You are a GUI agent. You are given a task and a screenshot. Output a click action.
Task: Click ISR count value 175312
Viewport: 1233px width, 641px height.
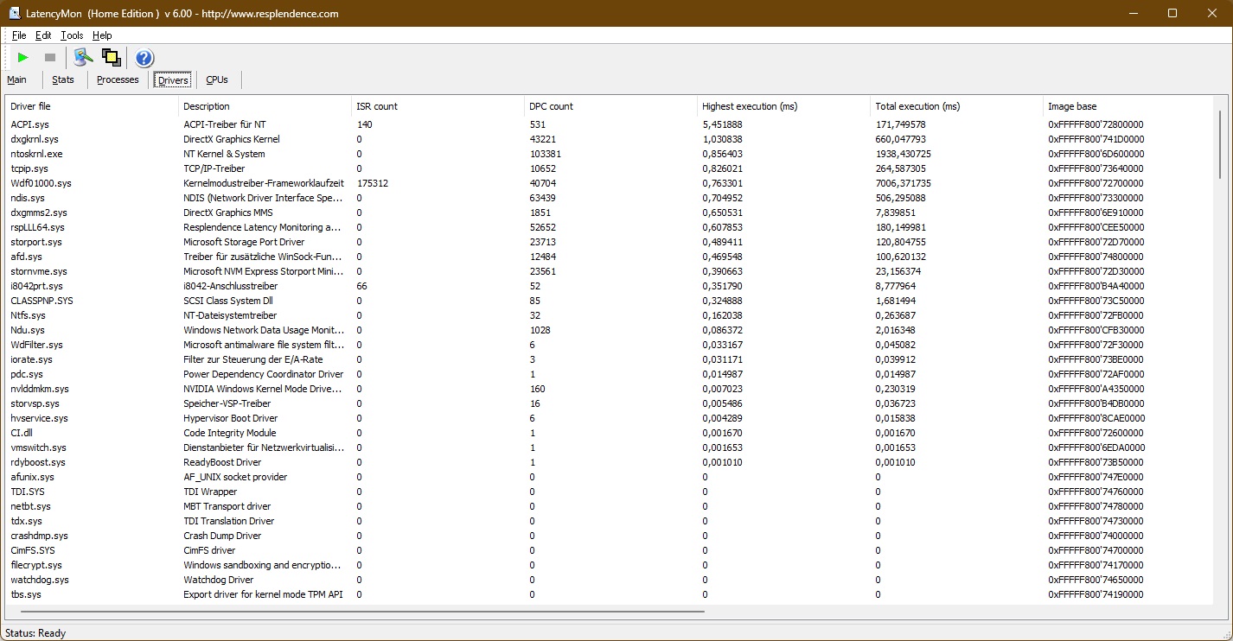[x=373, y=183]
